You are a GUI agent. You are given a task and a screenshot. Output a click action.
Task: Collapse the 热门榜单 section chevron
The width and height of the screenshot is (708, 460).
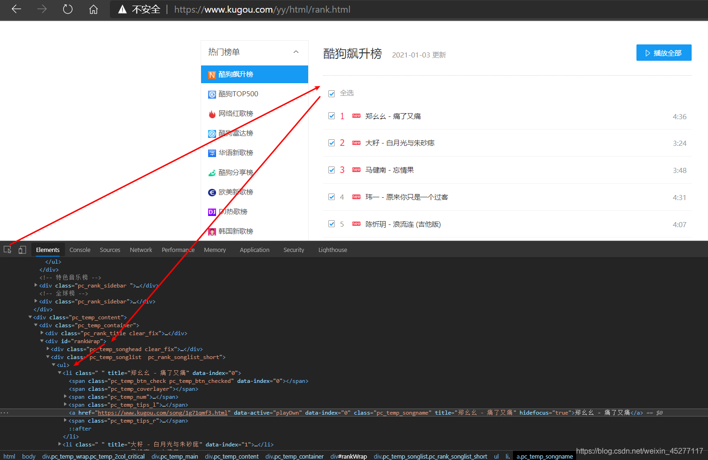[x=296, y=52]
